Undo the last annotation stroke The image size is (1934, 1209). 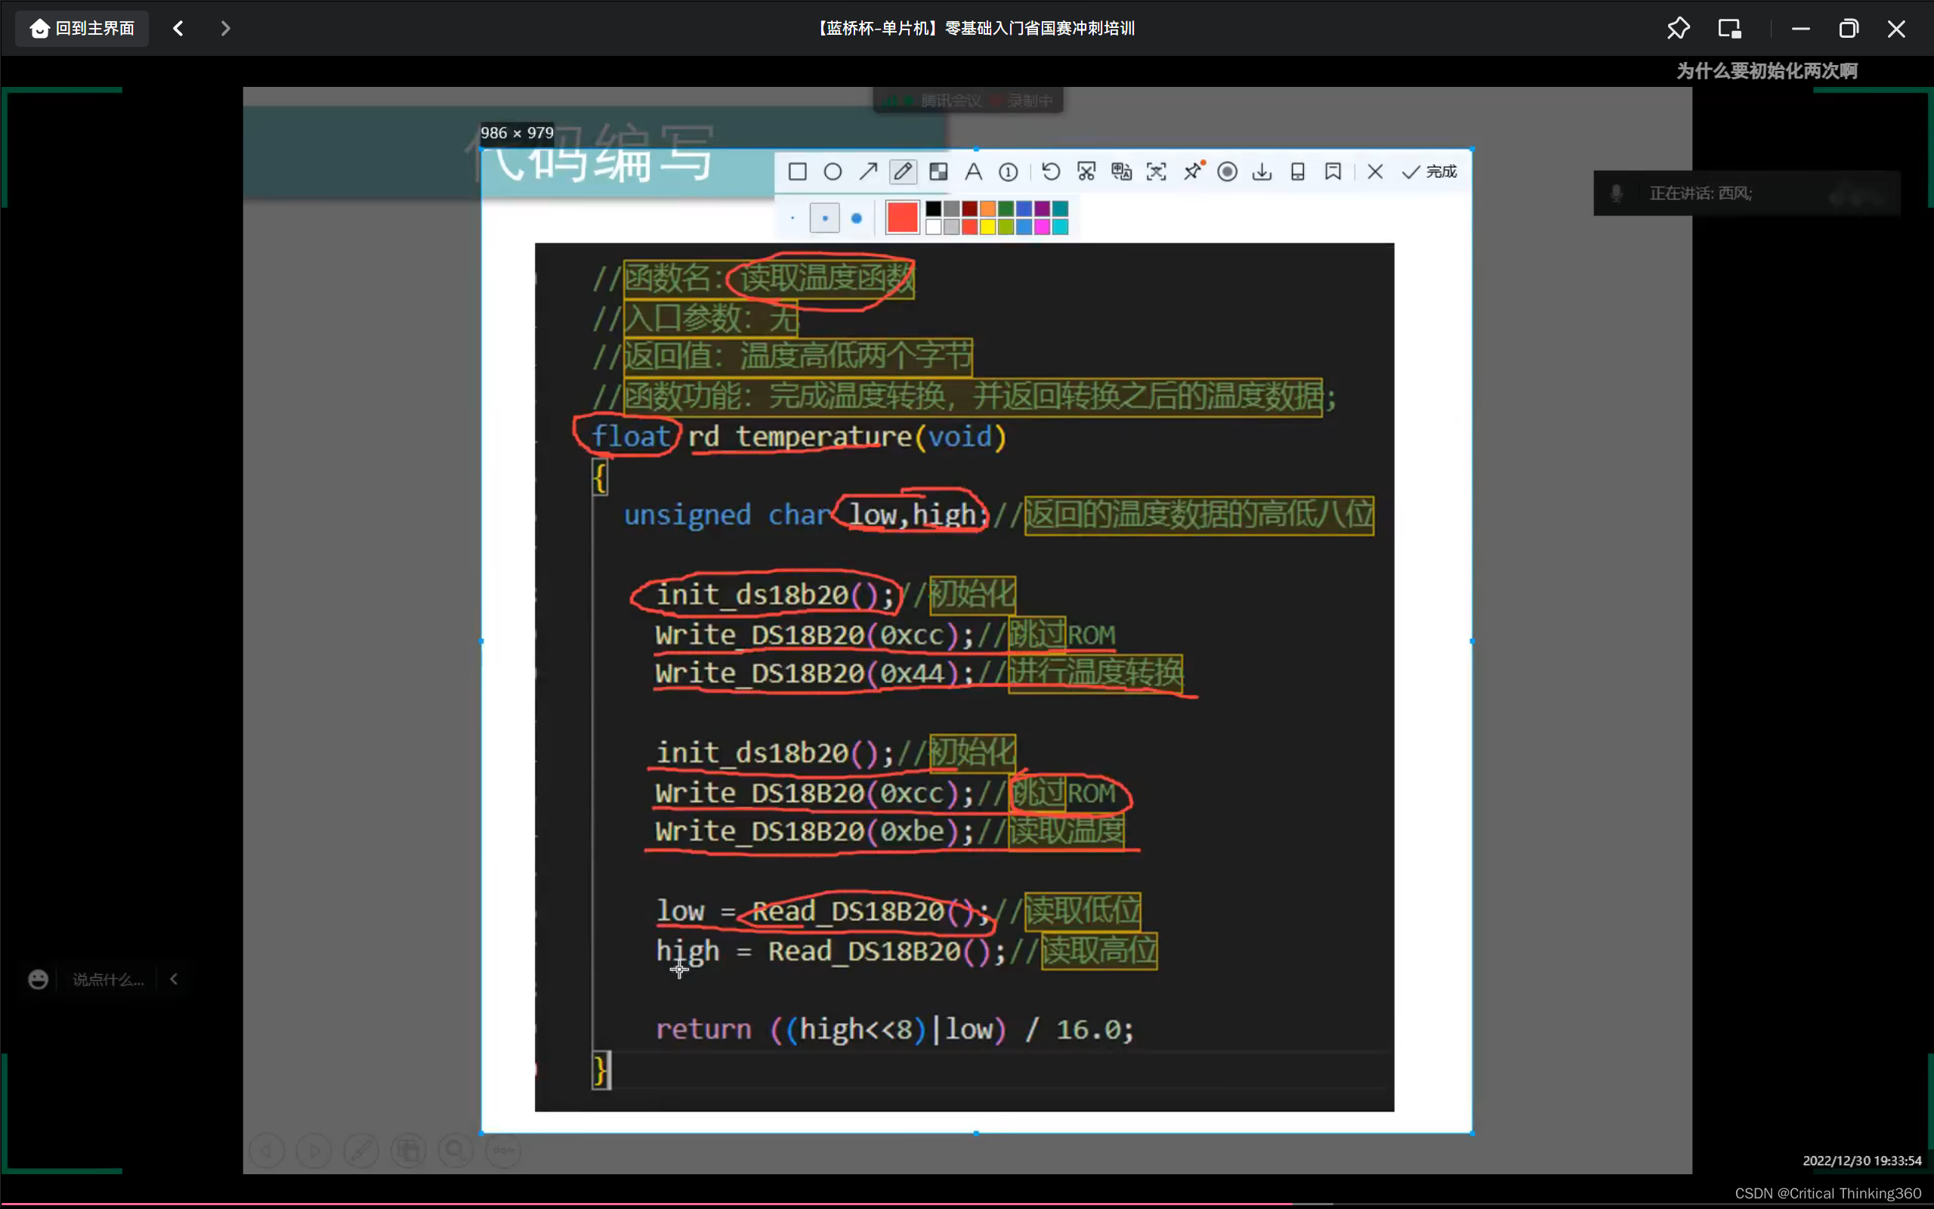click(x=1051, y=172)
